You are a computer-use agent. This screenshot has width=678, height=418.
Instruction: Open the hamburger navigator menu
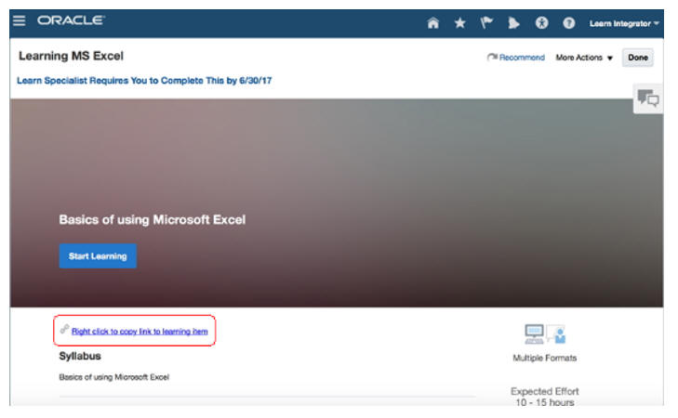click(x=19, y=20)
